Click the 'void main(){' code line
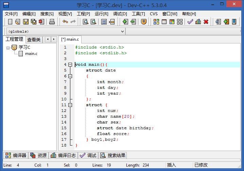 pos(91,64)
